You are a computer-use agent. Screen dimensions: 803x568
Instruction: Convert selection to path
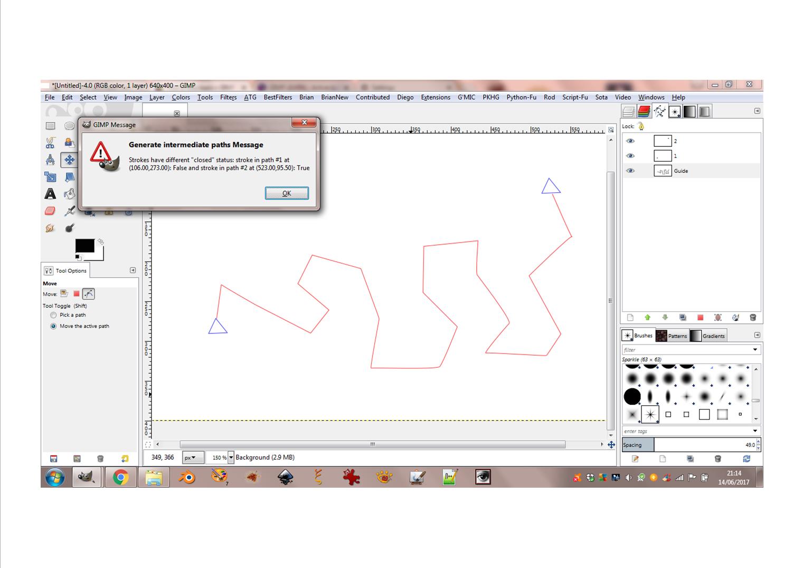(718, 318)
